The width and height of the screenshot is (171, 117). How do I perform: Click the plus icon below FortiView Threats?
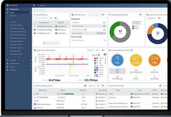coord(18,57)
